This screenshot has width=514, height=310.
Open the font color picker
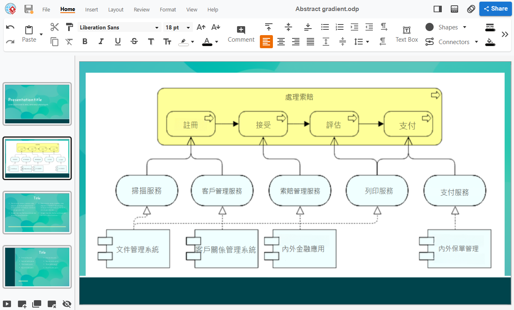tap(216, 41)
